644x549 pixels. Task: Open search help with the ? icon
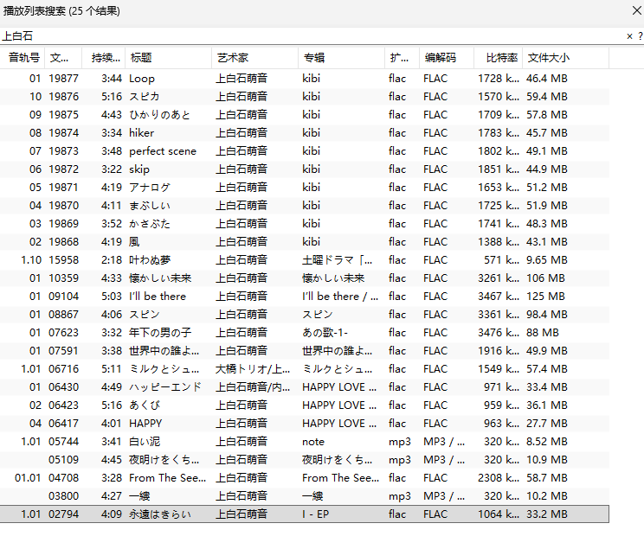pyautogui.click(x=640, y=36)
